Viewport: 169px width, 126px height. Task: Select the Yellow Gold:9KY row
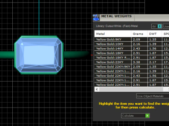click(132, 40)
